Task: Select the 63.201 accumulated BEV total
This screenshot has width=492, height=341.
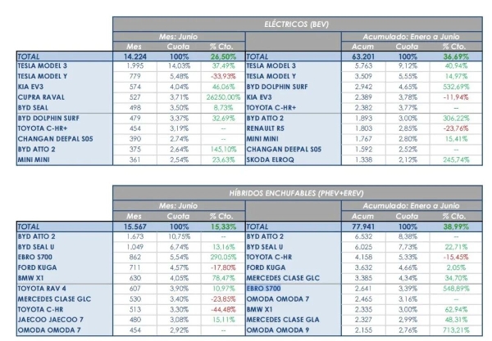Action: click(363, 56)
